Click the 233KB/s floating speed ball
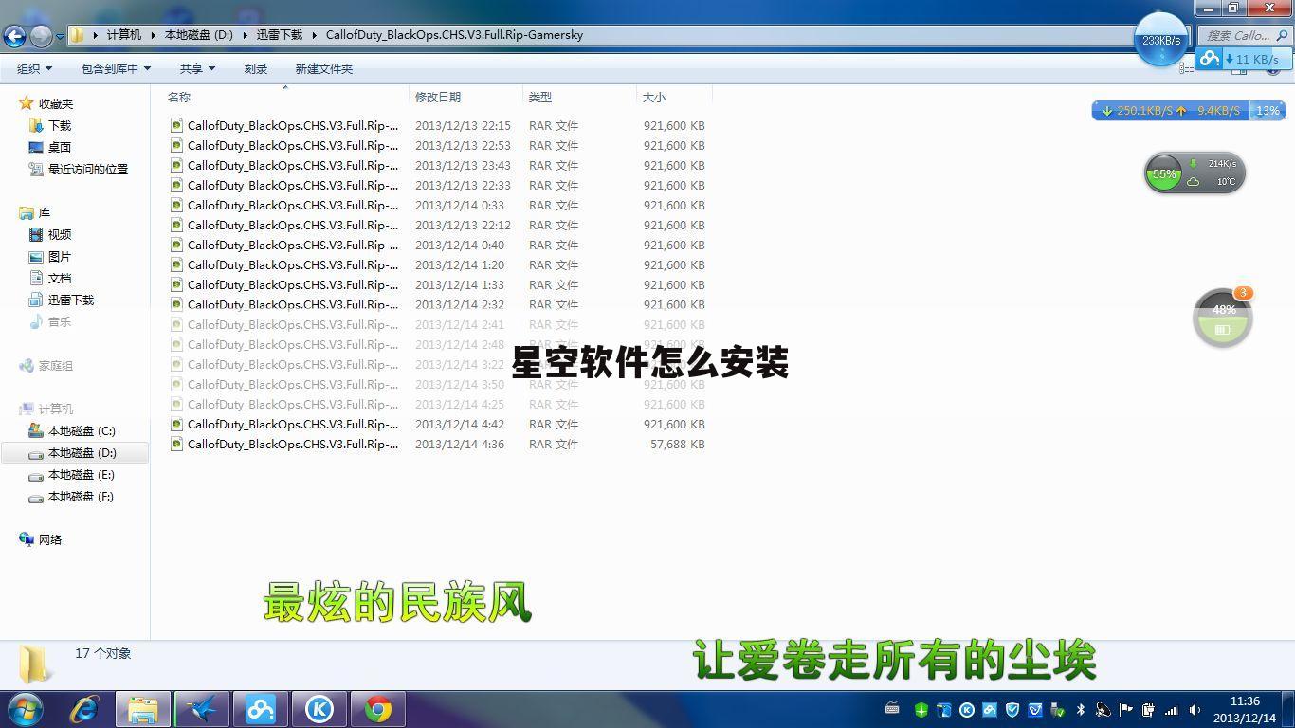Viewport: 1295px width, 728px height. (x=1161, y=39)
